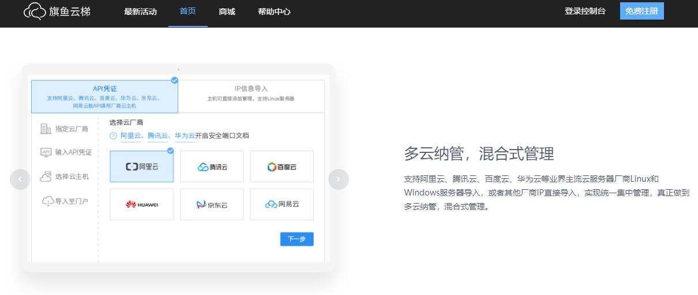Click the 导入至门户 cloud icon
This screenshot has width=698, height=295.
(47, 201)
